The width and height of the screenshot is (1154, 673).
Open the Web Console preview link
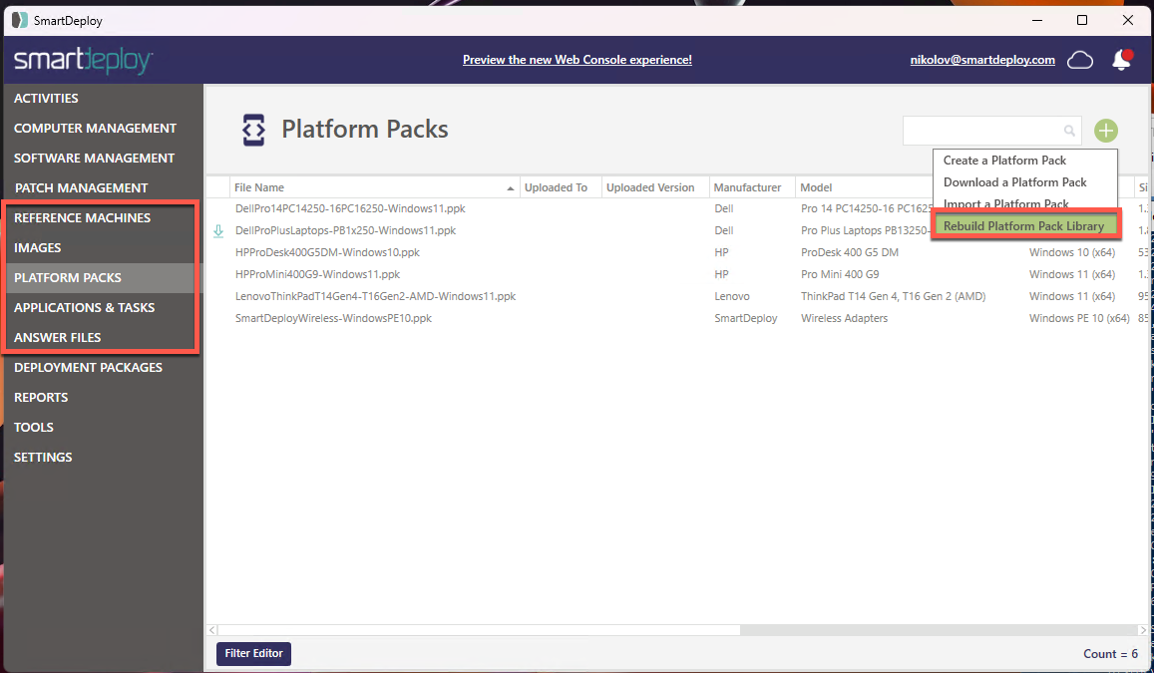click(x=577, y=60)
